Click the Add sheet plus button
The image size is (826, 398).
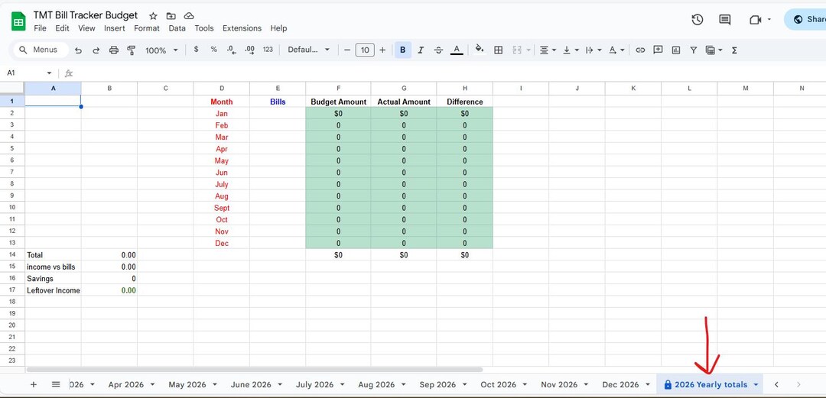click(33, 384)
